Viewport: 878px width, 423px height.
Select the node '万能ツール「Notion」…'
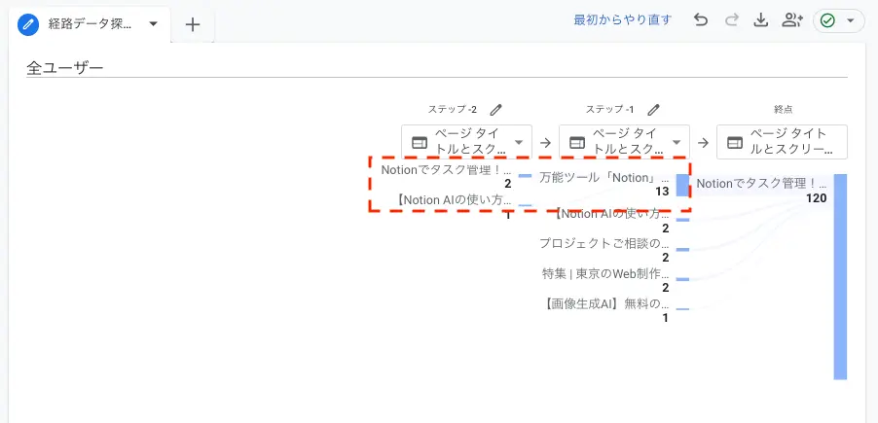604,179
